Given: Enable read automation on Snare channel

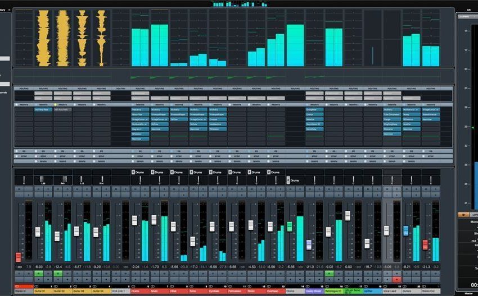Looking at the screenshot, I should click(x=155, y=274).
